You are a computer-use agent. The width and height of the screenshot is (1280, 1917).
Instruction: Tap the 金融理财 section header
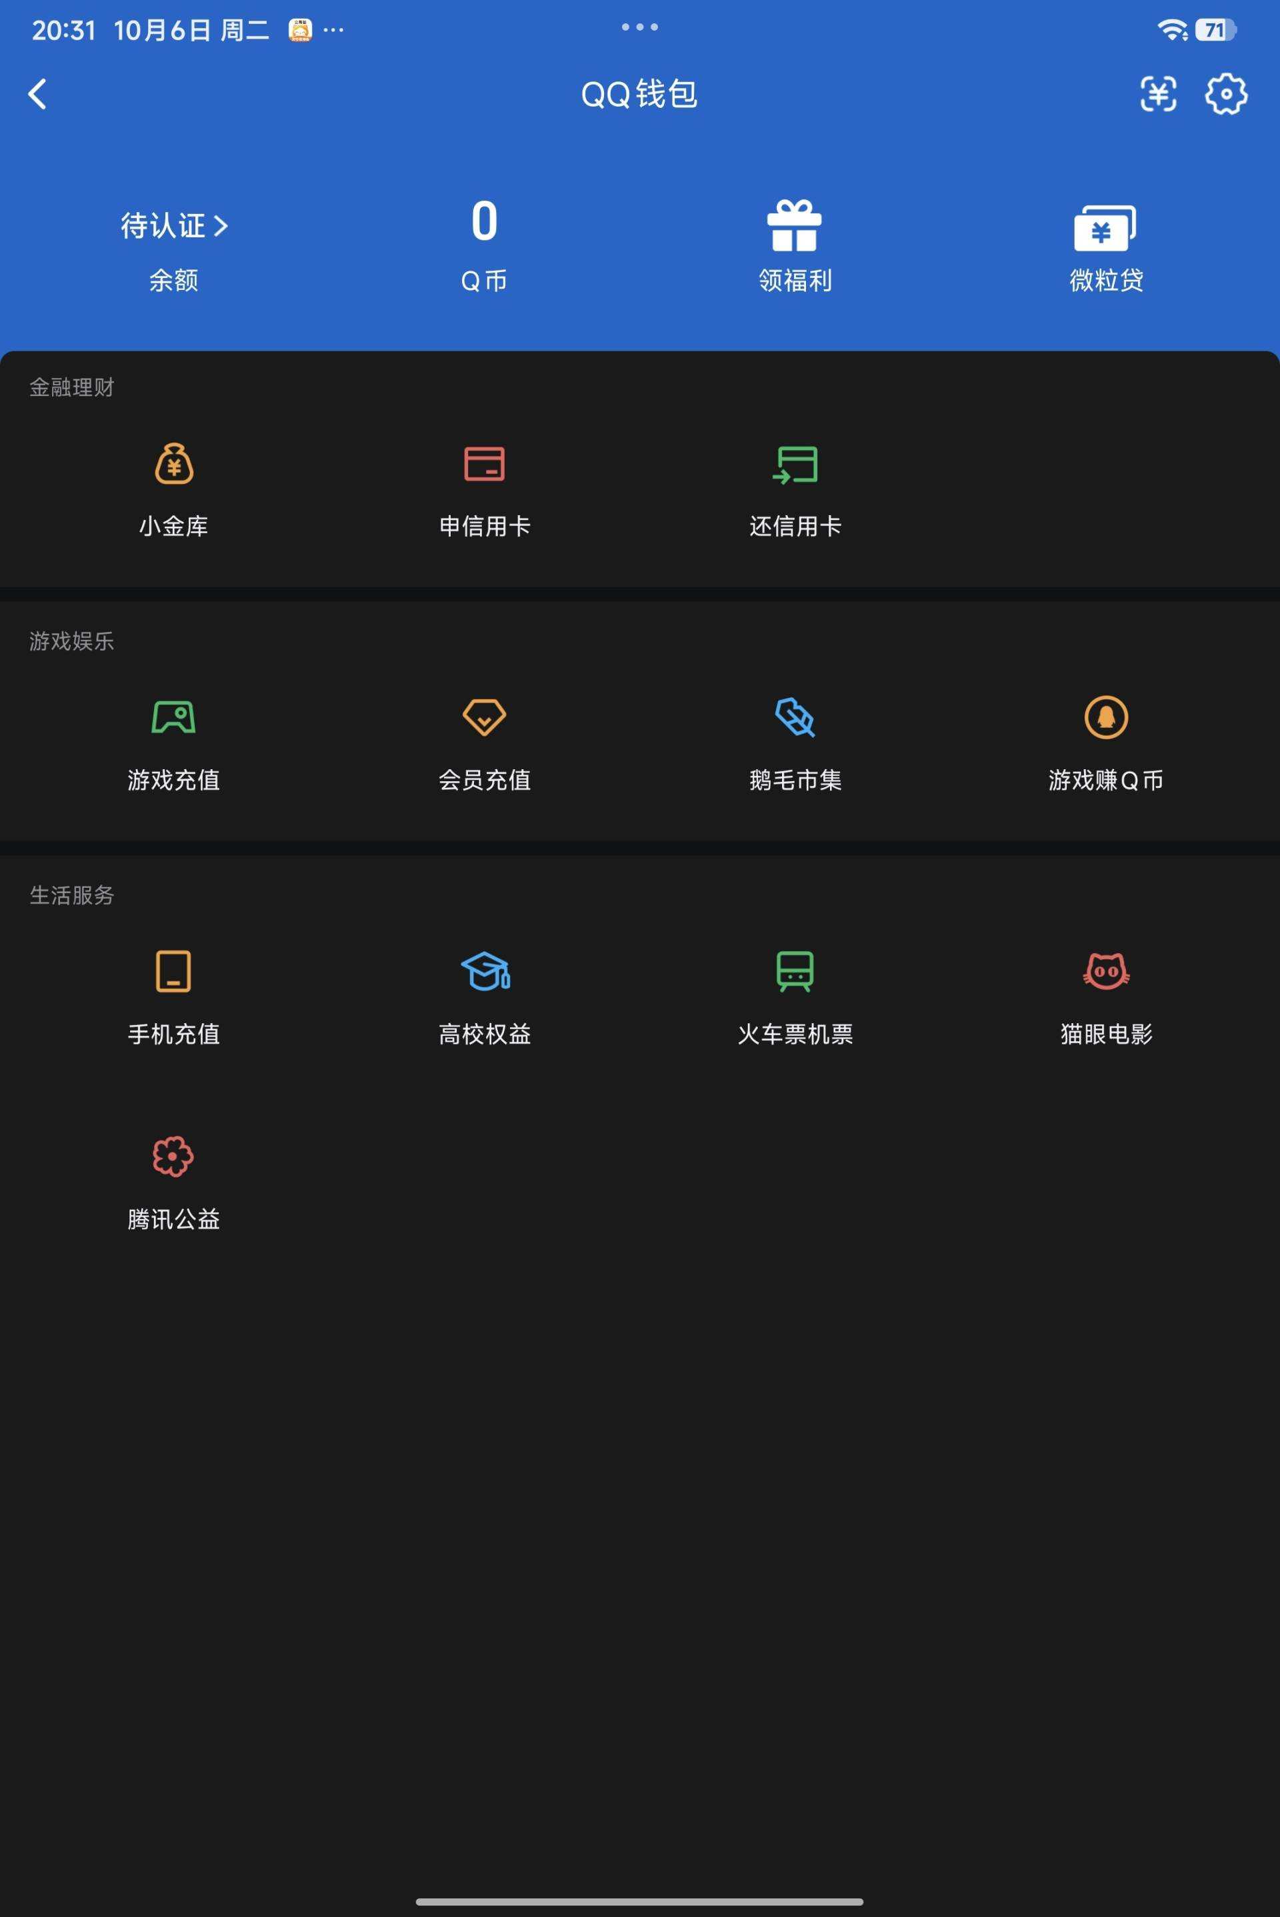coord(72,388)
